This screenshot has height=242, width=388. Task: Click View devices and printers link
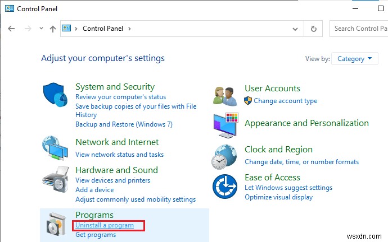[112, 180]
